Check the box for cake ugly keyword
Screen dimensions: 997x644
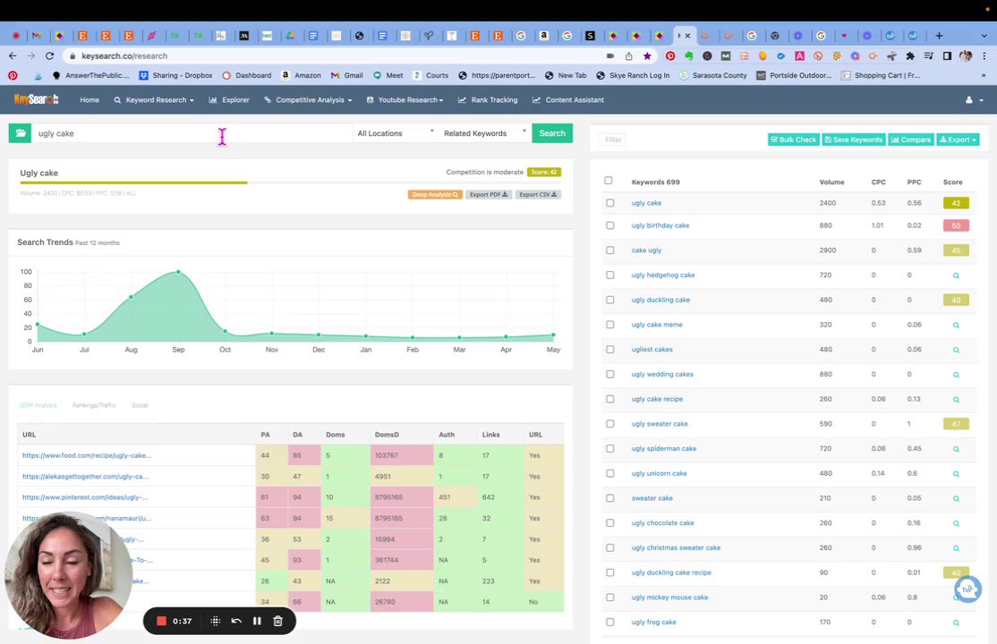click(x=610, y=250)
